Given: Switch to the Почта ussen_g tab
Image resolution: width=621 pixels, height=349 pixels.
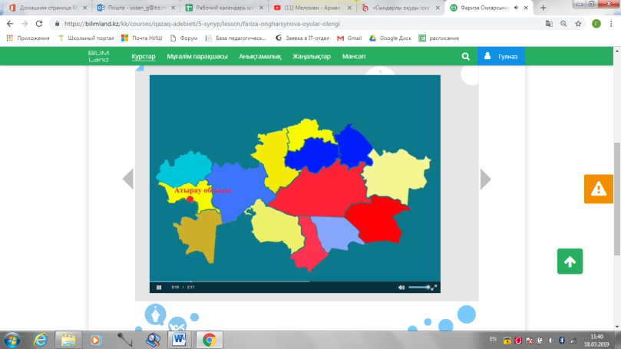Looking at the screenshot, I should click(x=134, y=8).
